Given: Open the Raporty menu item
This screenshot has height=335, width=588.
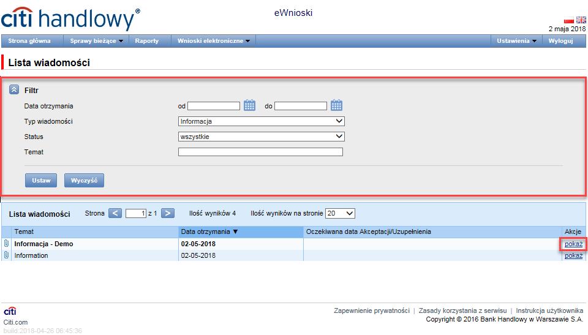Looking at the screenshot, I should point(146,41).
